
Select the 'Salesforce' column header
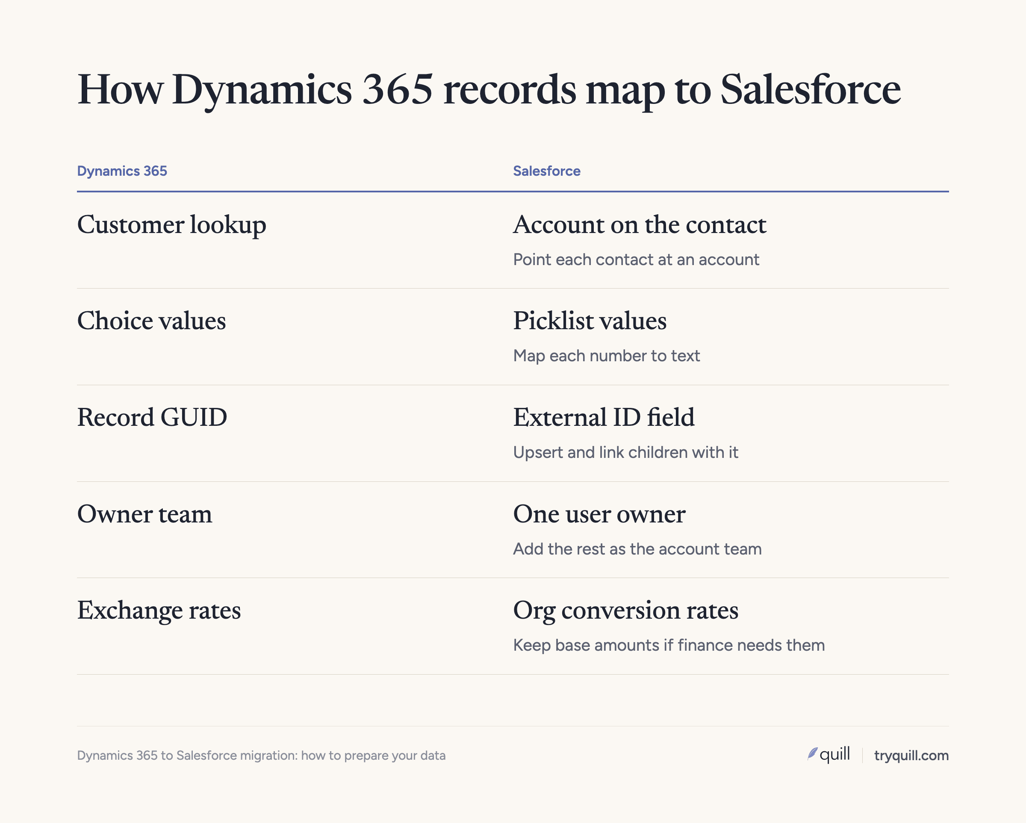pyautogui.click(x=546, y=171)
